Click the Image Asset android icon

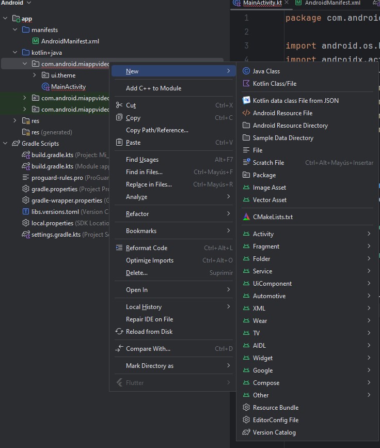246,188
